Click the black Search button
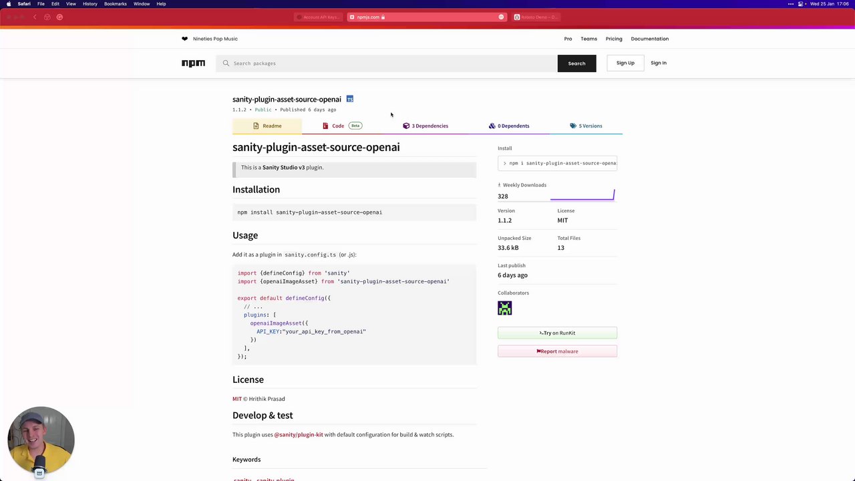The height and width of the screenshot is (481, 855). pyautogui.click(x=576, y=63)
